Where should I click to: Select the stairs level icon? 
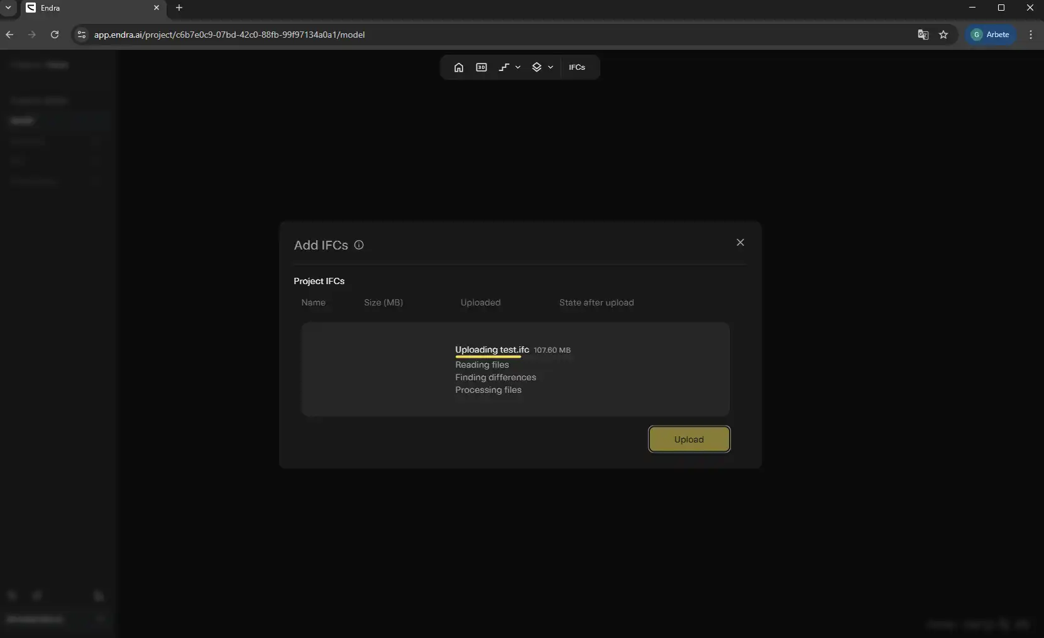pos(503,67)
